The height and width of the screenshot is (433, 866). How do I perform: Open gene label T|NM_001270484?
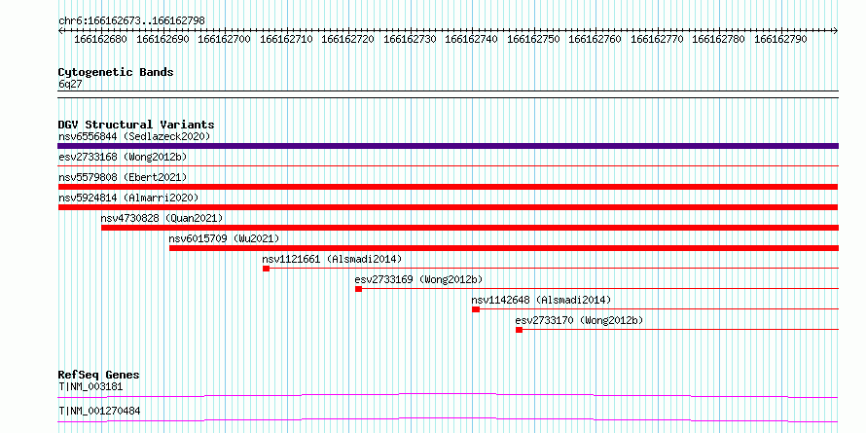click(99, 411)
